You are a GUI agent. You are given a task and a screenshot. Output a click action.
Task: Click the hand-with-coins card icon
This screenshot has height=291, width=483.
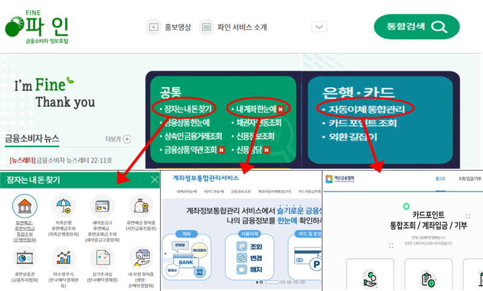tap(370, 279)
